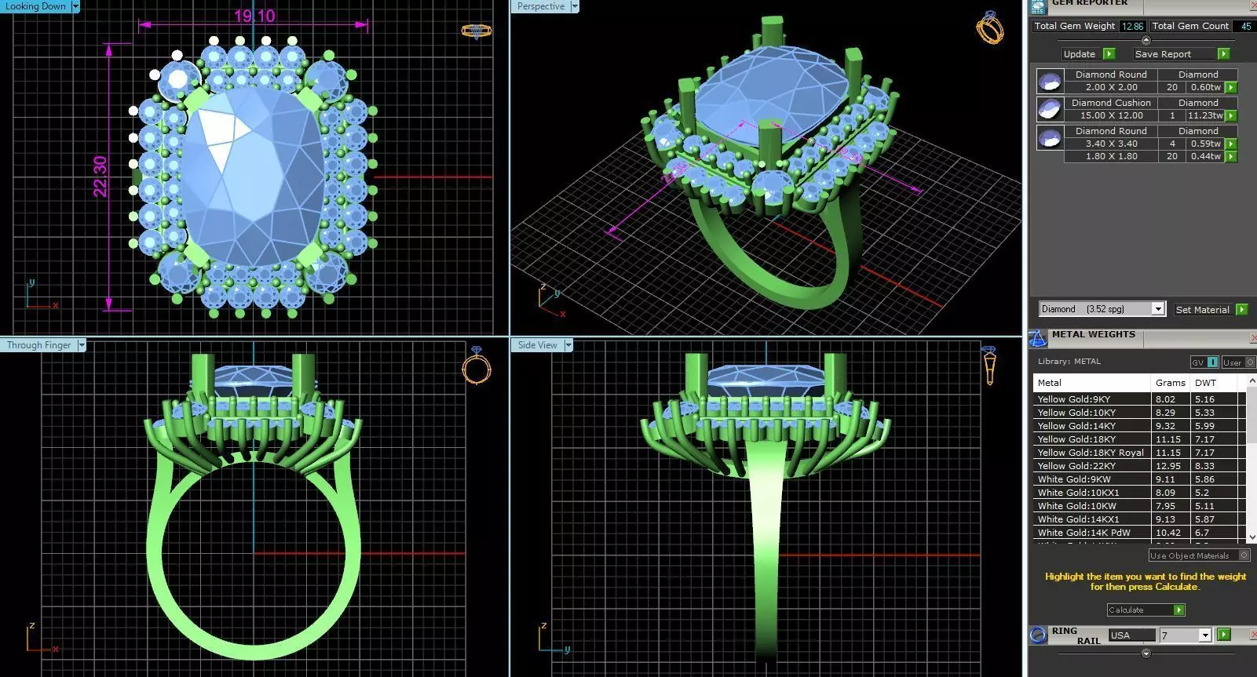The width and height of the screenshot is (1257, 677).
Task: Click the Metal column header
Action: tap(1092, 383)
